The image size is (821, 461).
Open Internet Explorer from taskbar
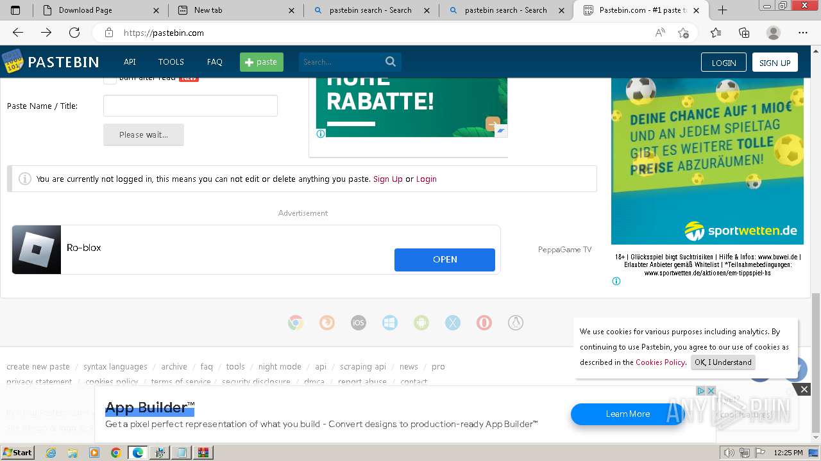(x=51, y=453)
